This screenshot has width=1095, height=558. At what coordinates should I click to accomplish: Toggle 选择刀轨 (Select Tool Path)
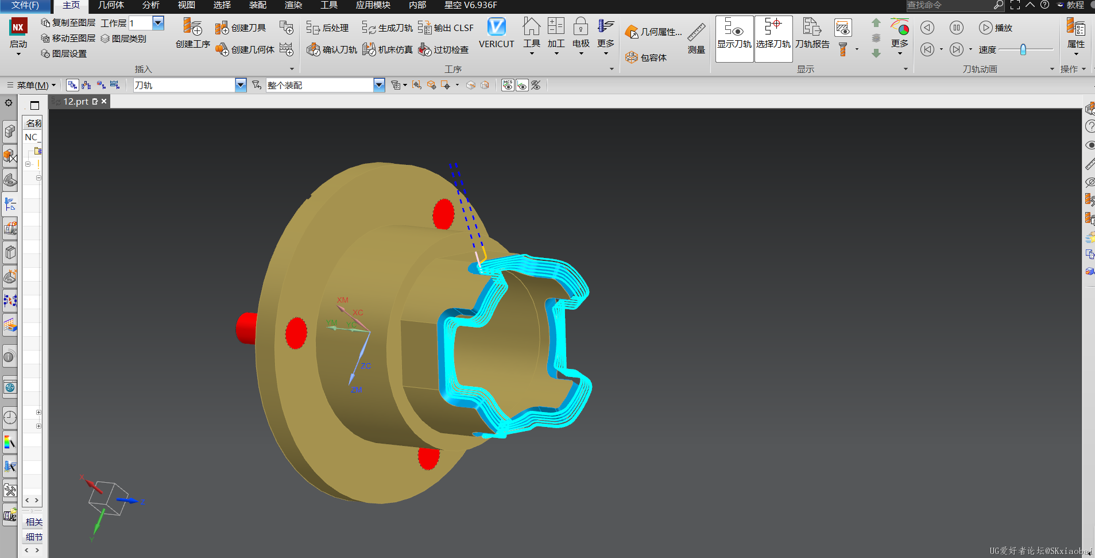coord(773,38)
